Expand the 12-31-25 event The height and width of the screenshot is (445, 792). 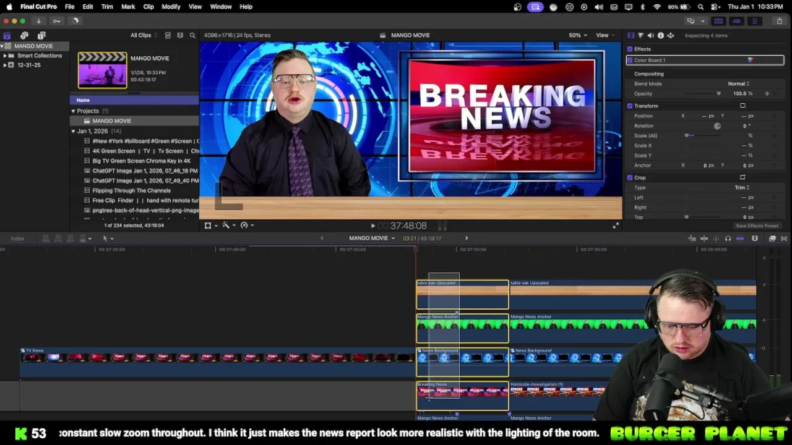click(6, 65)
